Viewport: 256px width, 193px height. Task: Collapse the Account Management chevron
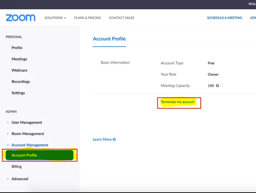tap(8, 145)
